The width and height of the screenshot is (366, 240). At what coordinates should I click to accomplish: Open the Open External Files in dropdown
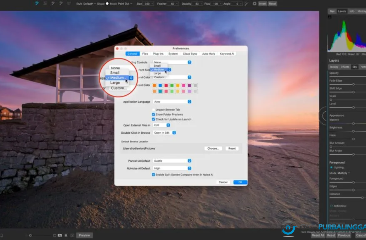161,125
